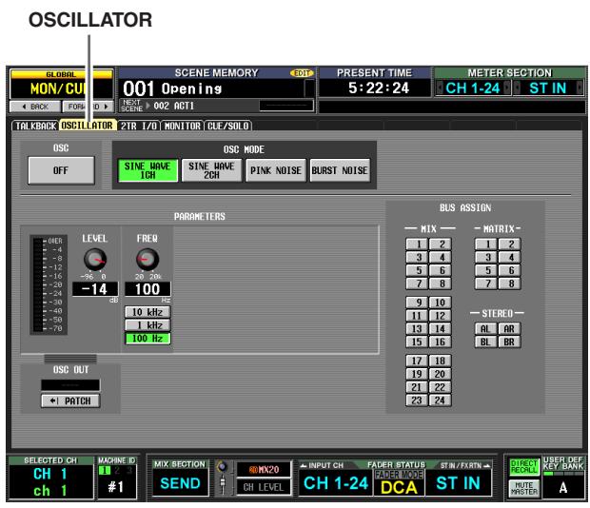Assign oscillator to MIX bus 1
590x508 pixels.
coord(417,244)
